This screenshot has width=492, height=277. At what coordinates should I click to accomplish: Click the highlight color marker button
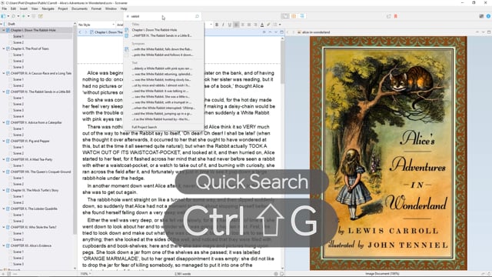point(268,25)
